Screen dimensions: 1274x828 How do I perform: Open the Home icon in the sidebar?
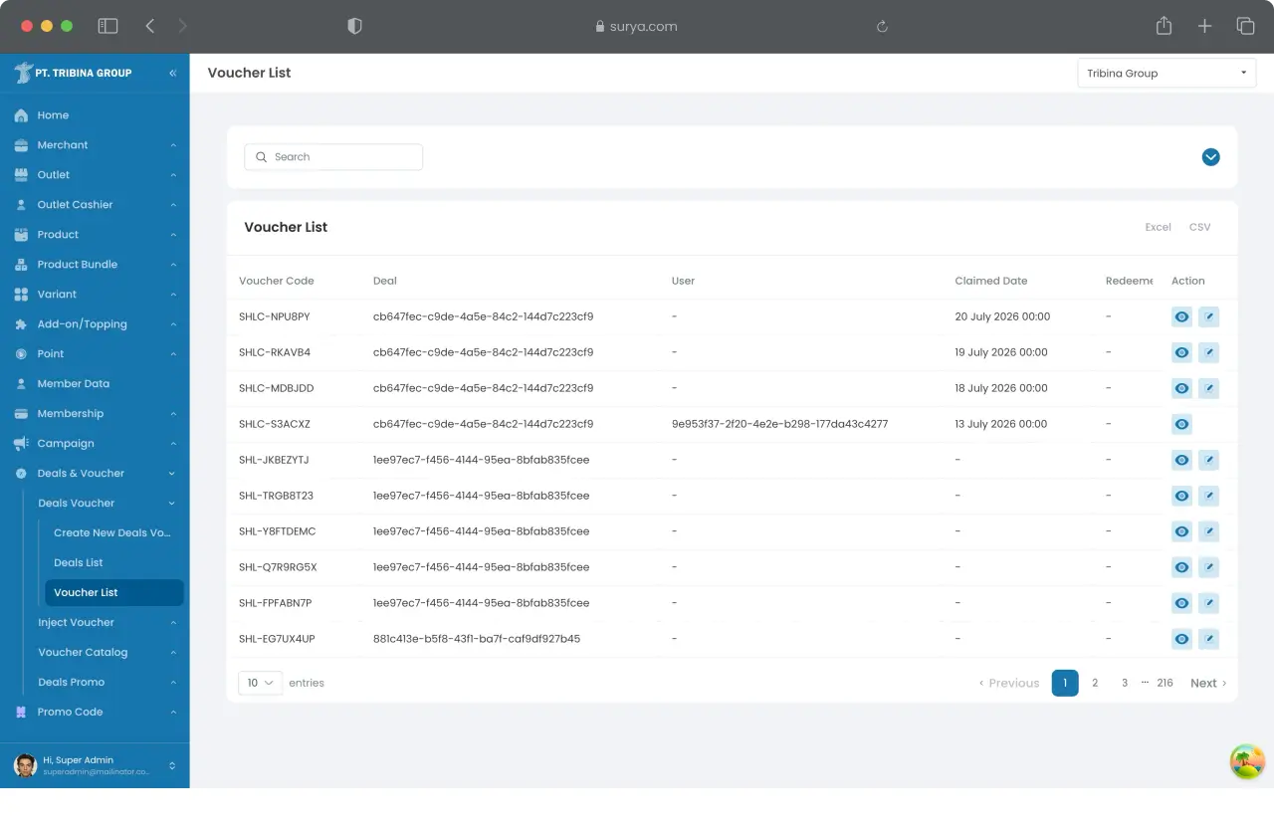pyautogui.click(x=21, y=115)
